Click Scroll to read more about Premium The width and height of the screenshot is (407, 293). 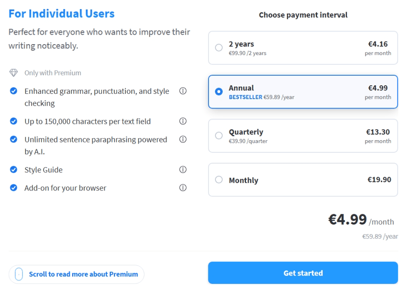click(x=83, y=274)
